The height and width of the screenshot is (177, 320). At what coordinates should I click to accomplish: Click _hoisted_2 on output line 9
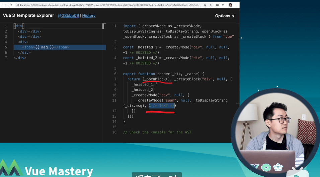[x=143, y=90]
